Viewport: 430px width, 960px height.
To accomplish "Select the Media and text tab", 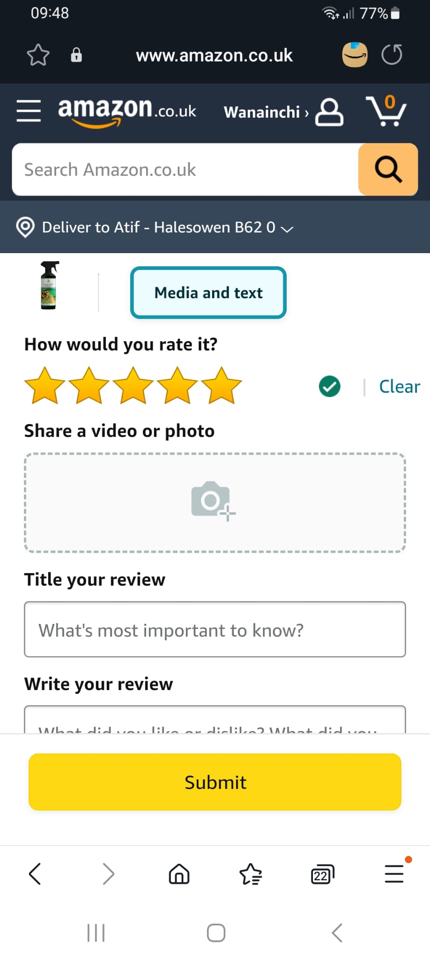I will point(208,292).
